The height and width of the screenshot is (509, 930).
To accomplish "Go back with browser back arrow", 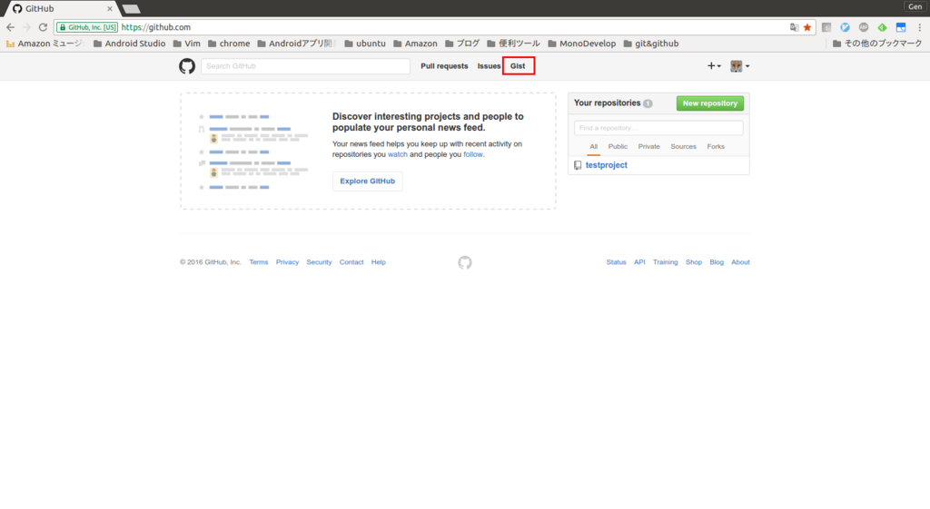I will click(x=11, y=27).
